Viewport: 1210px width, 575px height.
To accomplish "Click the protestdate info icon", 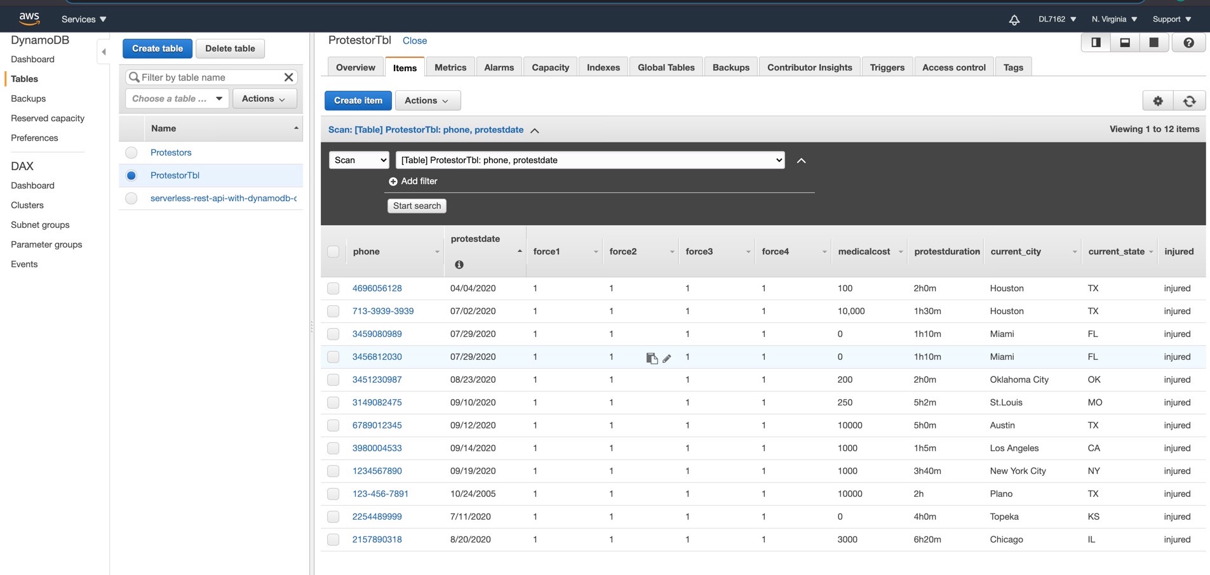I will [x=459, y=265].
